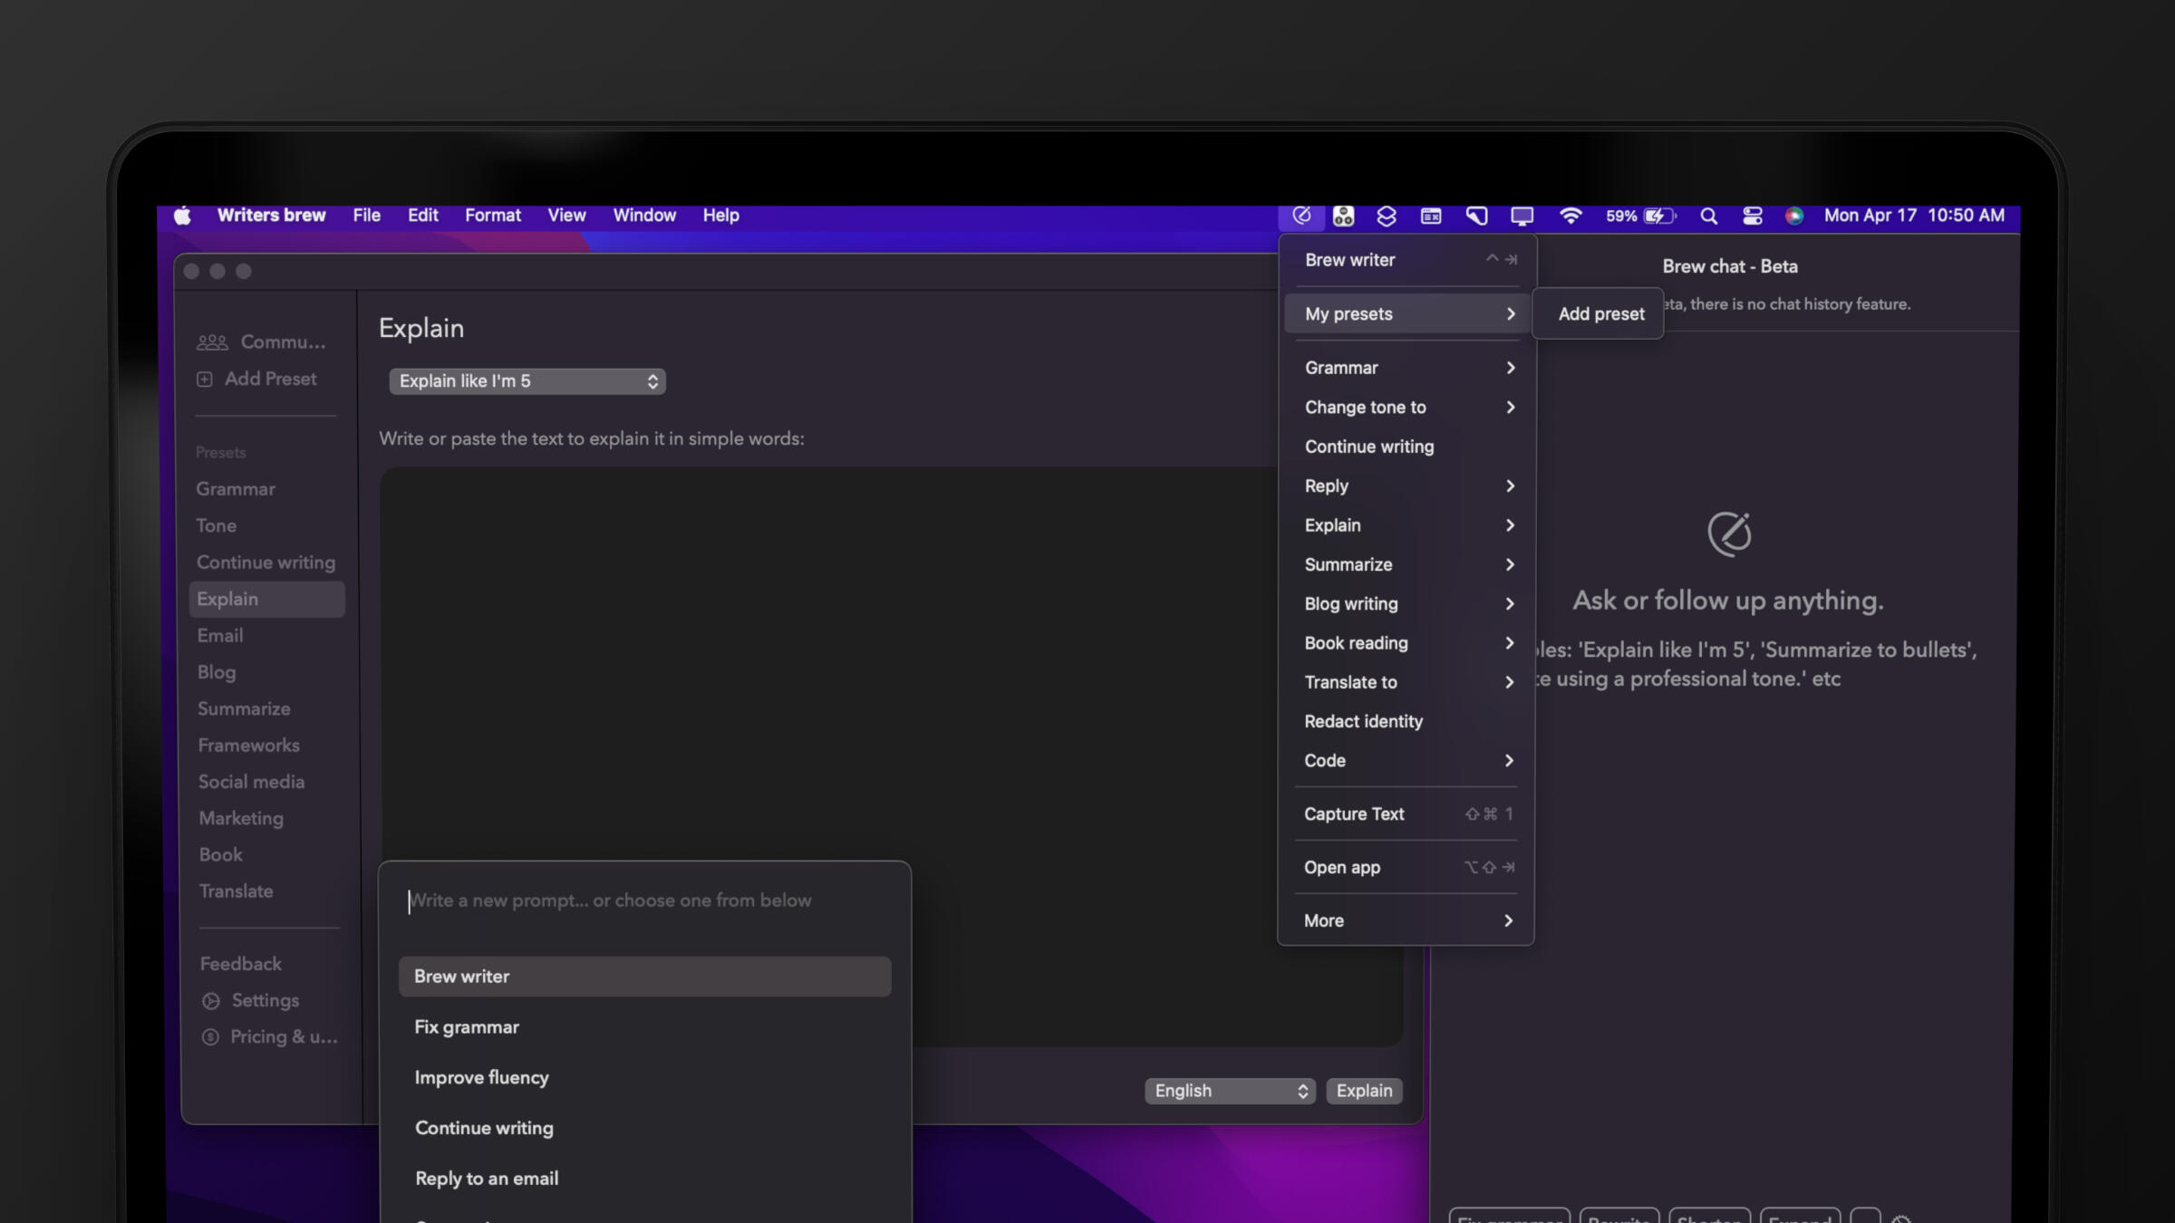Click the 'Write a new prompt' input field
Screen dimensions: 2175x1223
click(x=645, y=900)
